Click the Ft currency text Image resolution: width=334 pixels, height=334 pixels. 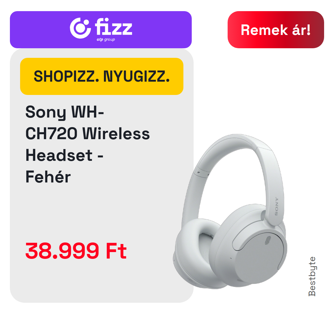pyautogui.click(x=116, y=251)
